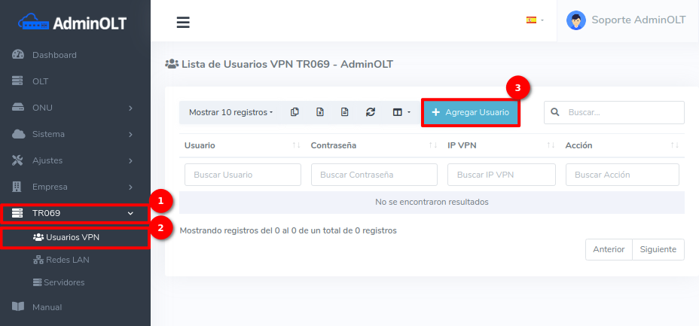Image resolution: width=699 pixels, height=326 pixels.
Task: Expand the ONU sidebar menu
Action: (x=75, y=108)
